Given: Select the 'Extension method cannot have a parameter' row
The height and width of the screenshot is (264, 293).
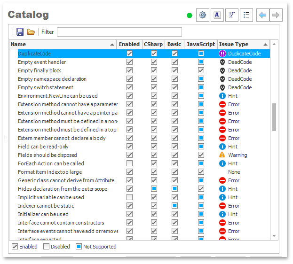Looking at the screenshot, I should tap(140, 104).
